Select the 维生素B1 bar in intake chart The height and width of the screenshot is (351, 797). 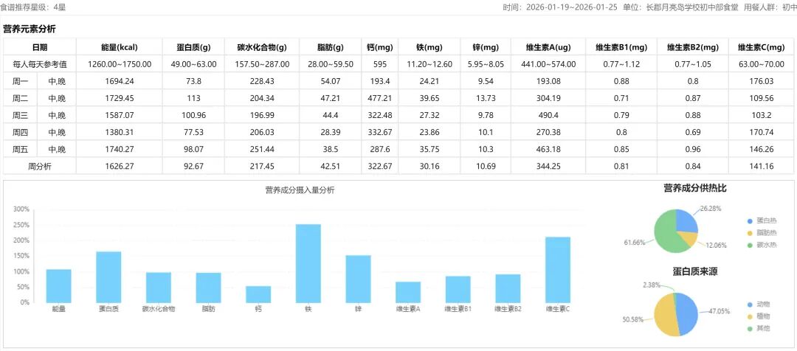point(458,289)
